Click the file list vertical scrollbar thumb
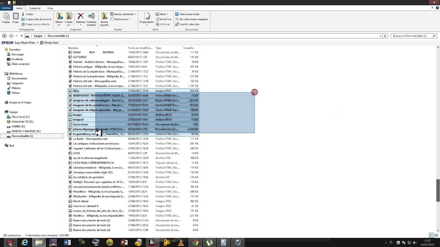 (438, 190)
